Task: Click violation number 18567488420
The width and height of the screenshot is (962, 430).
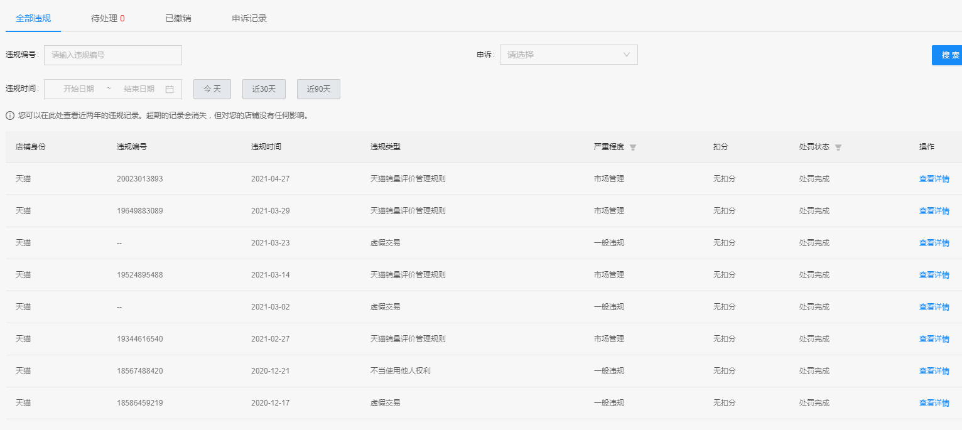Action: pyautogui.click(x=140, y=371)
